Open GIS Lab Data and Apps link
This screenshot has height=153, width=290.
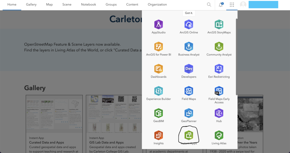[106, 143]
